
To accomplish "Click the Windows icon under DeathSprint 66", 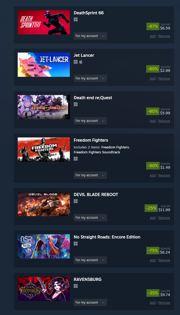I will coord(76,19).
